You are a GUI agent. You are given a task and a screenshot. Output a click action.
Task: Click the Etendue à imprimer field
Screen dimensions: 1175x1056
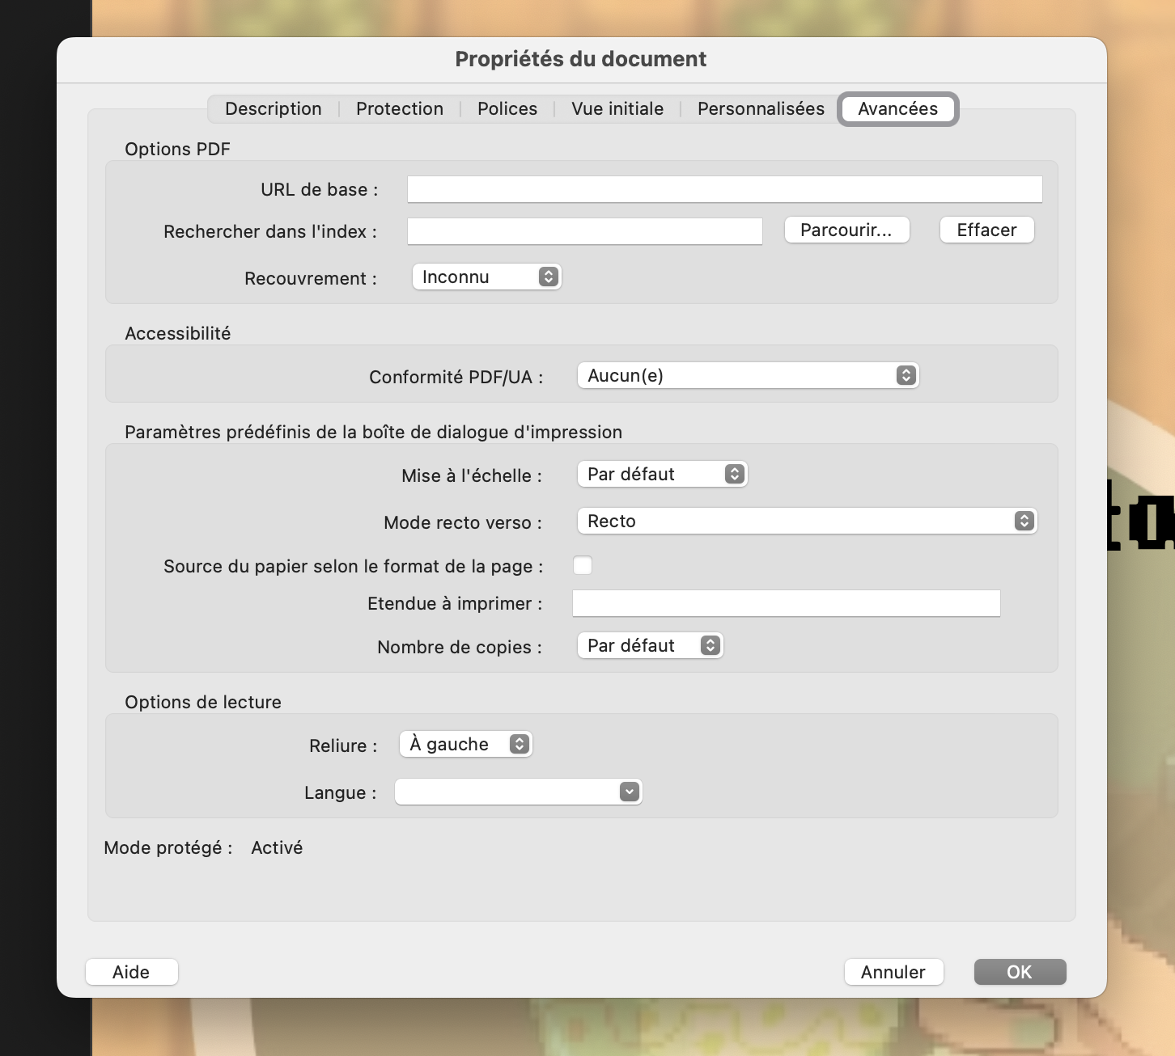[787, 603]
